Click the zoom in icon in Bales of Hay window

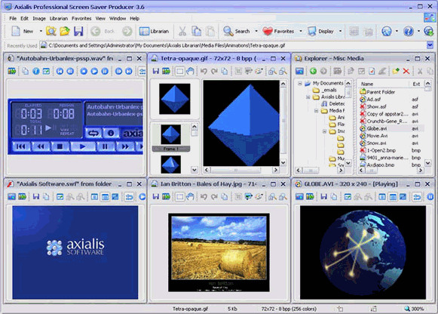click(x=272, y=197)
